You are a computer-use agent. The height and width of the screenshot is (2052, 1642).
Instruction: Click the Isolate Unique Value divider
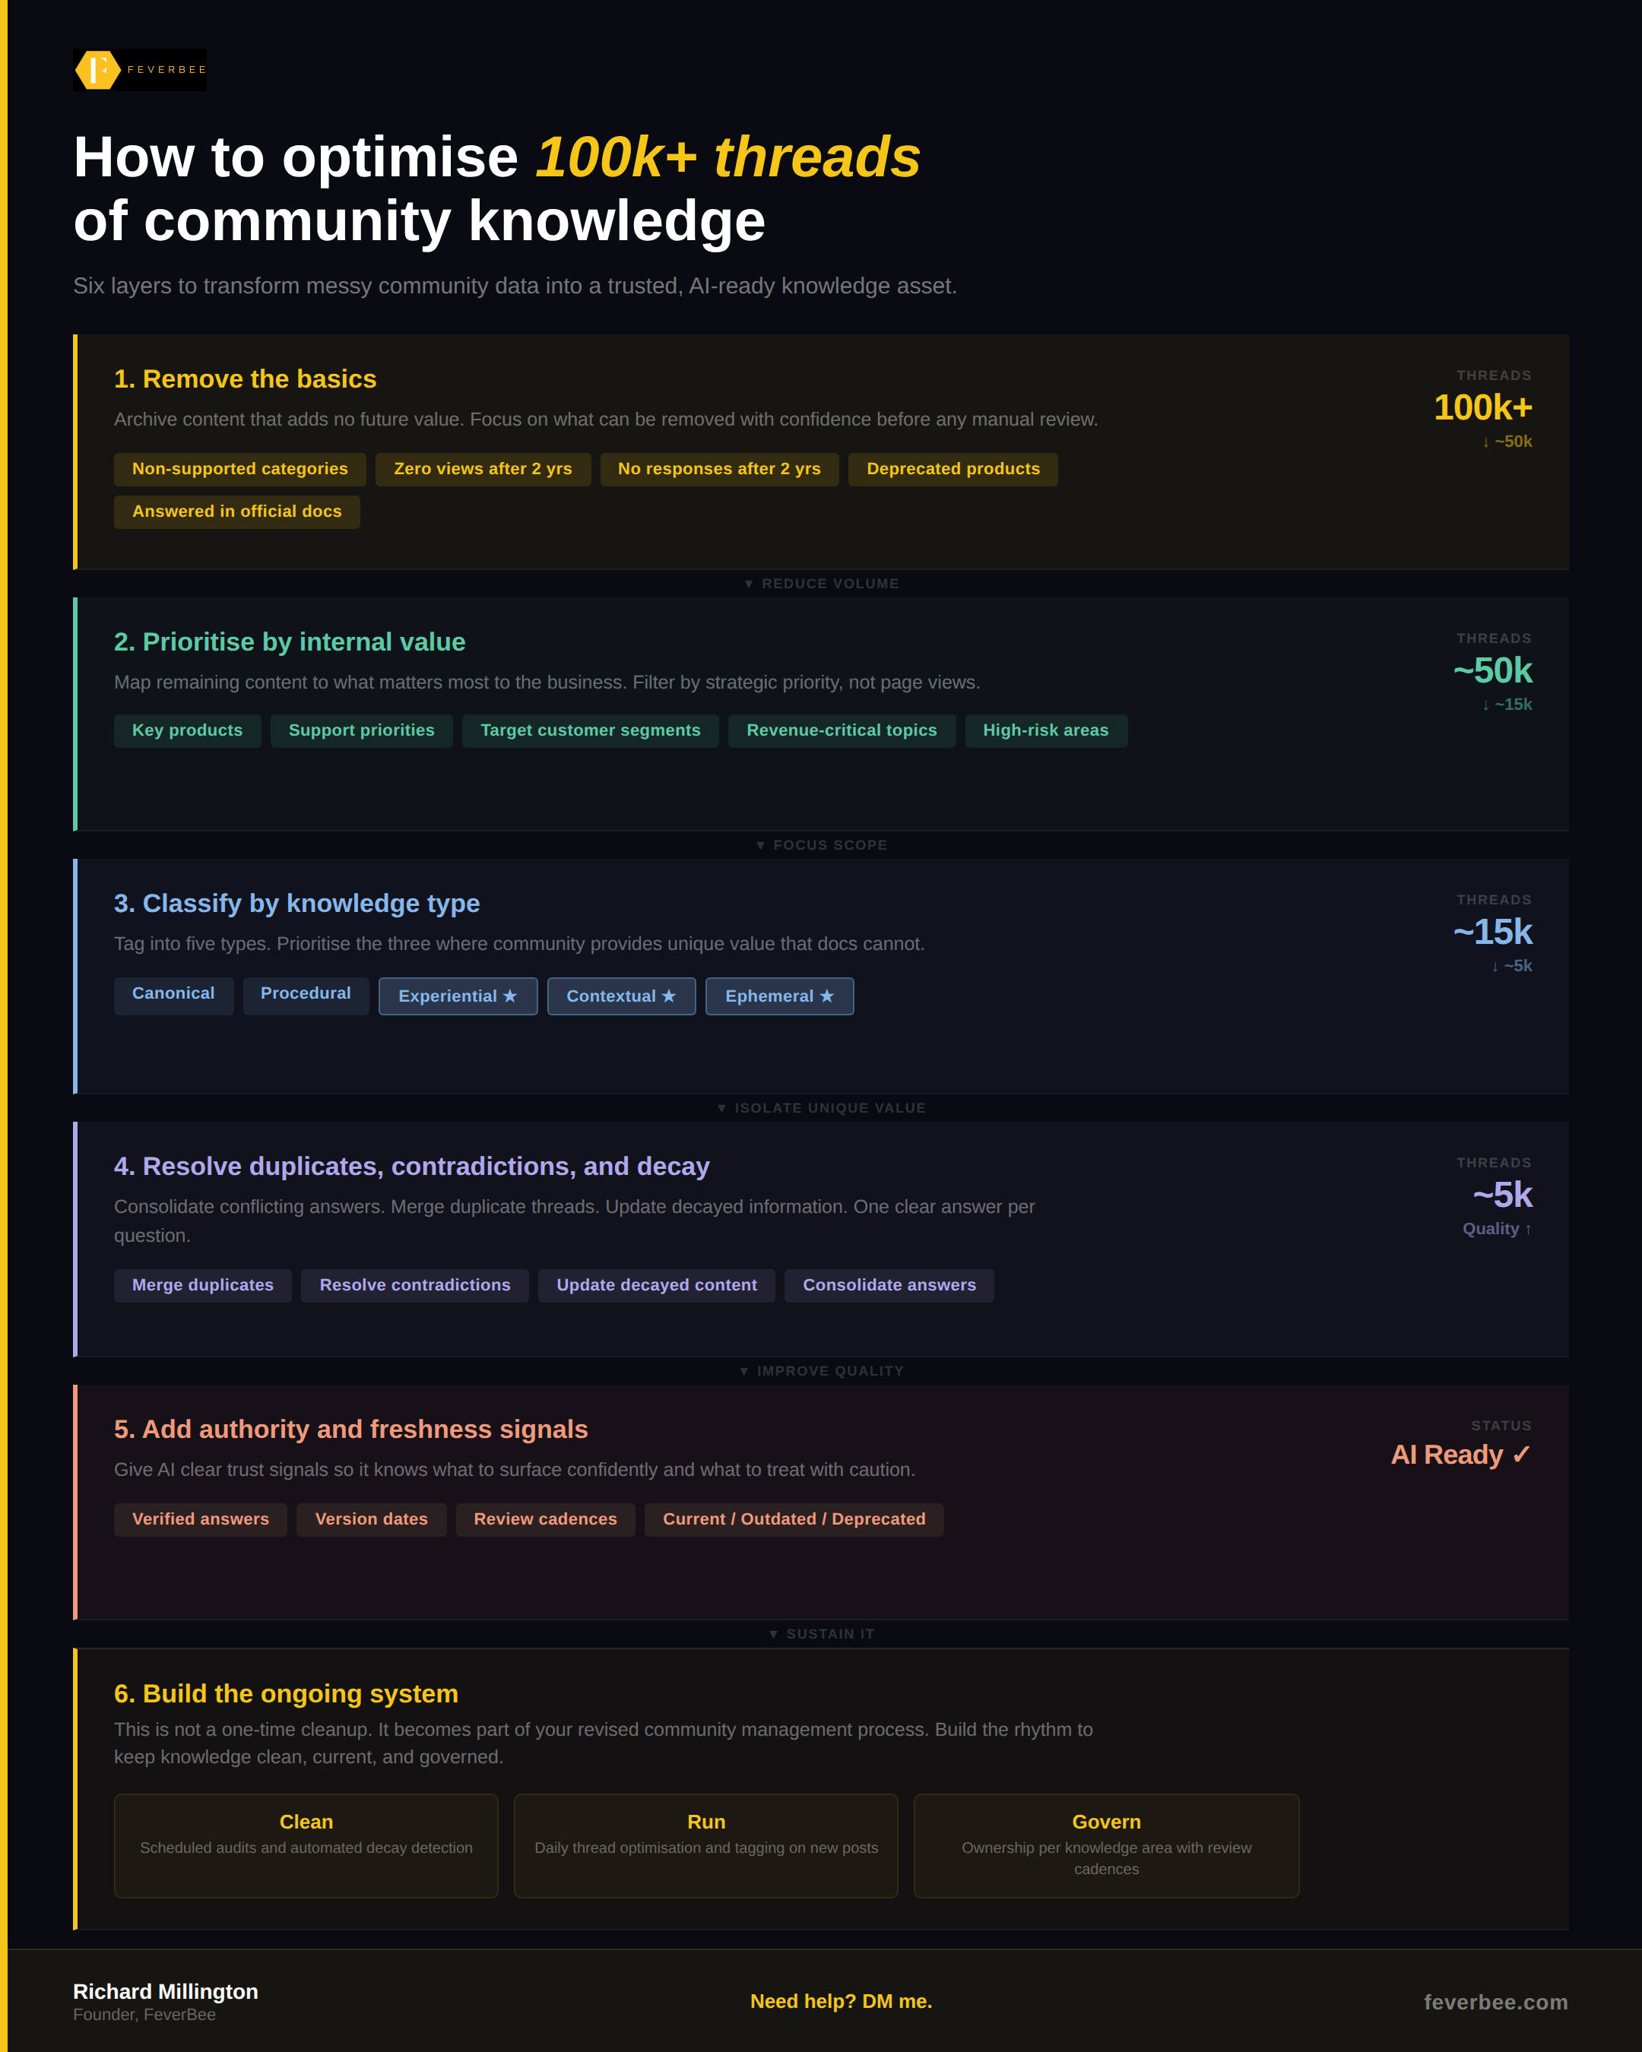(820, 1108)
